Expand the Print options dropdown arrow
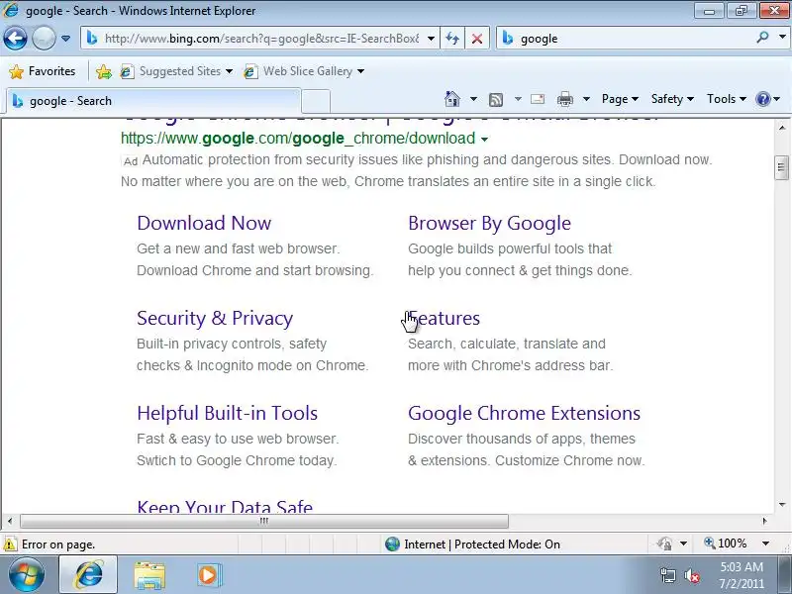Viewport: 792px width, 594px height. click(586, 99)
